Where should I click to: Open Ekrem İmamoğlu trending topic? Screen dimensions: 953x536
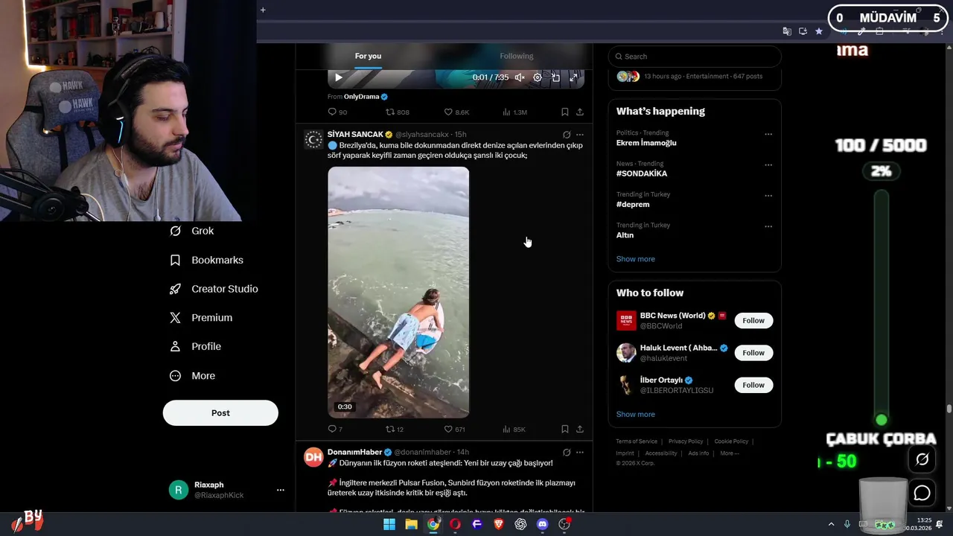(646, 143)
